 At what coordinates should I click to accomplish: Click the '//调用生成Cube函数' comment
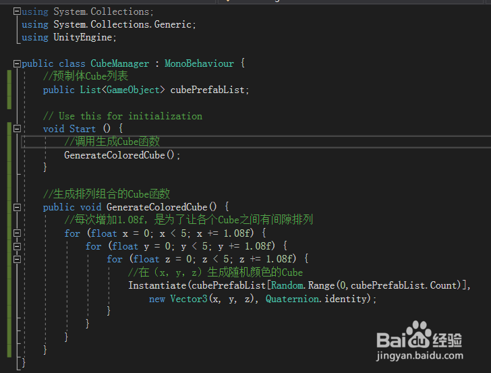pyautogui.click(x=112, y=142)
